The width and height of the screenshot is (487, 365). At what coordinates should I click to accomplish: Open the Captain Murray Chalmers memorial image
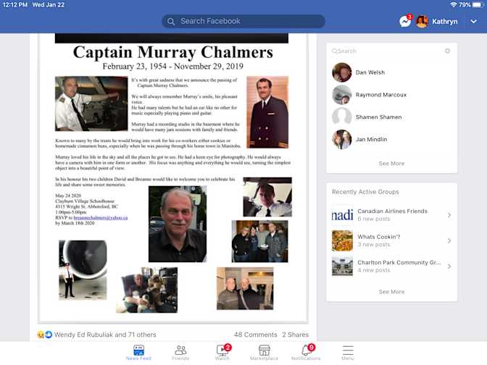coord(173,178)
